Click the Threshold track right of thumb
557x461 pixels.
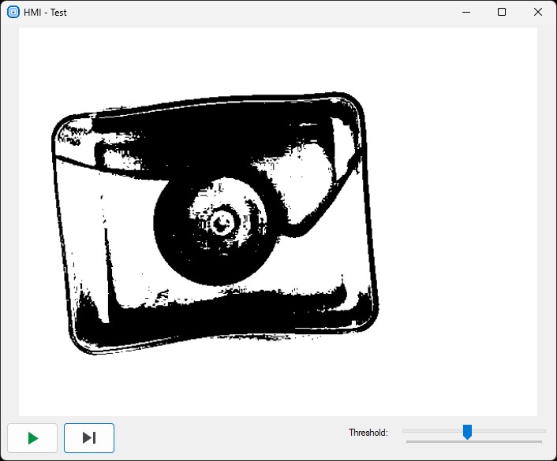click(507, 431)
